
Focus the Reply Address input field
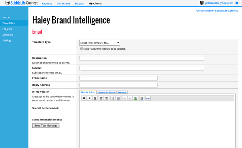(x=118, y=85)
